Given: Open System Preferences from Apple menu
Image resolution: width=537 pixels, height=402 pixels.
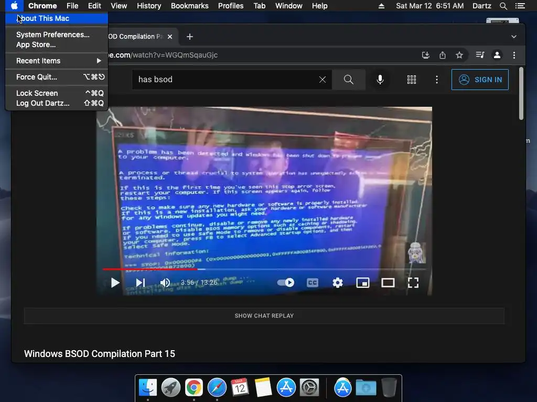Looking at the screenshot, I should (57, 35).
